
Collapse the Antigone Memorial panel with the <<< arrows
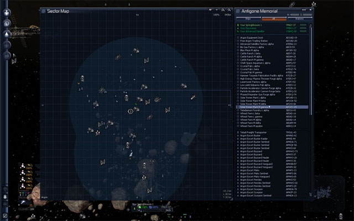(304, 10)
